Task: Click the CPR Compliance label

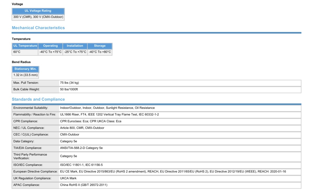Action: click(x=26, y=121)
